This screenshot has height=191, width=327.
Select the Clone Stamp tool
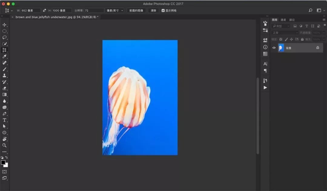[4, 75]
